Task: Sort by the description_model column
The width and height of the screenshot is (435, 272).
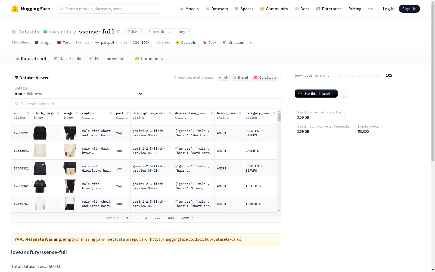Action: pyautogui.click(x=170, y=113)
